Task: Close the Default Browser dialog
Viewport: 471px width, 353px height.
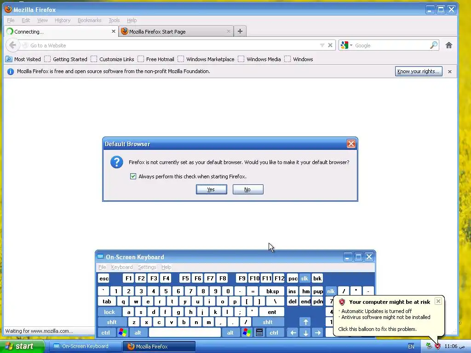Action: pos(351,144)
